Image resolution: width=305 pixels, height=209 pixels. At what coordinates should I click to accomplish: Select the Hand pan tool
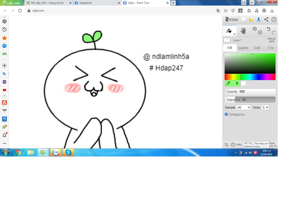pyautogui.click(x=243, y=31)
